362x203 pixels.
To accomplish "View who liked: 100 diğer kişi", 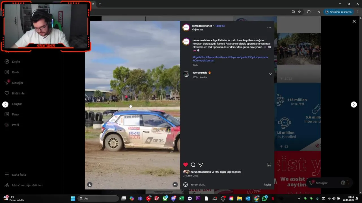I will [223, 172].
